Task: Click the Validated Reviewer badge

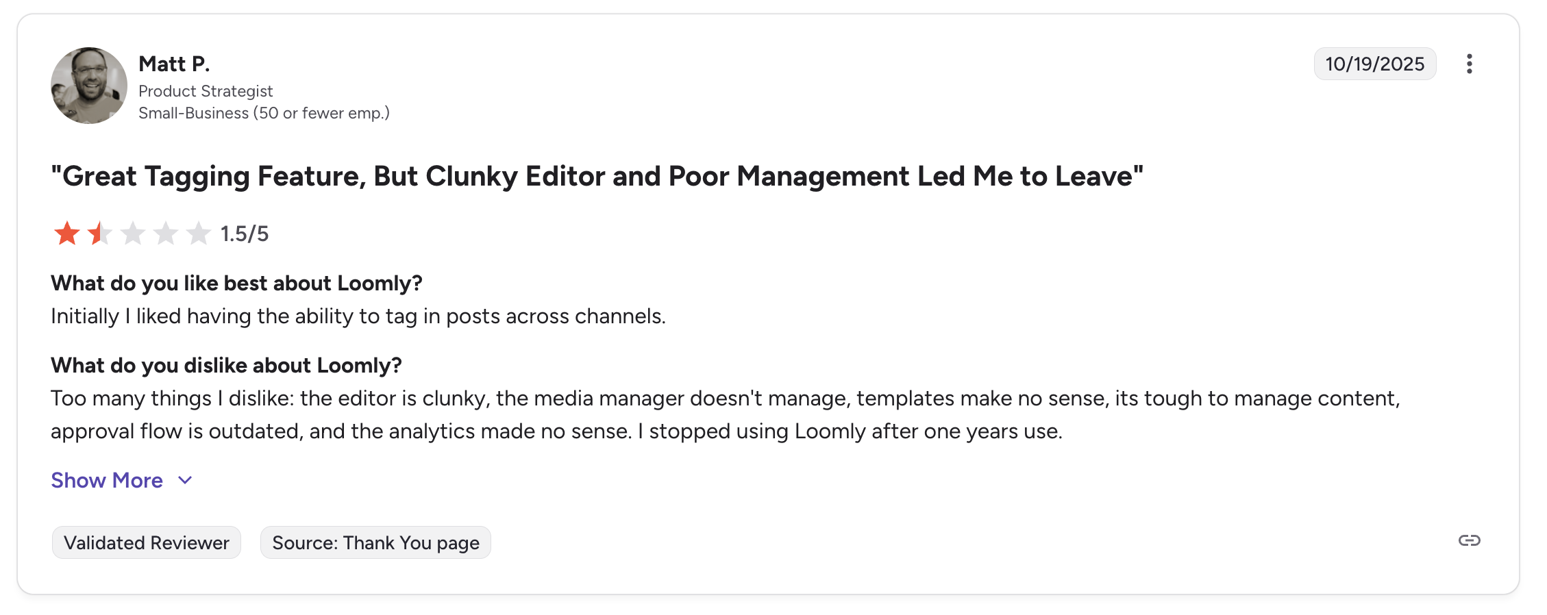Action: tap(146, 542)
